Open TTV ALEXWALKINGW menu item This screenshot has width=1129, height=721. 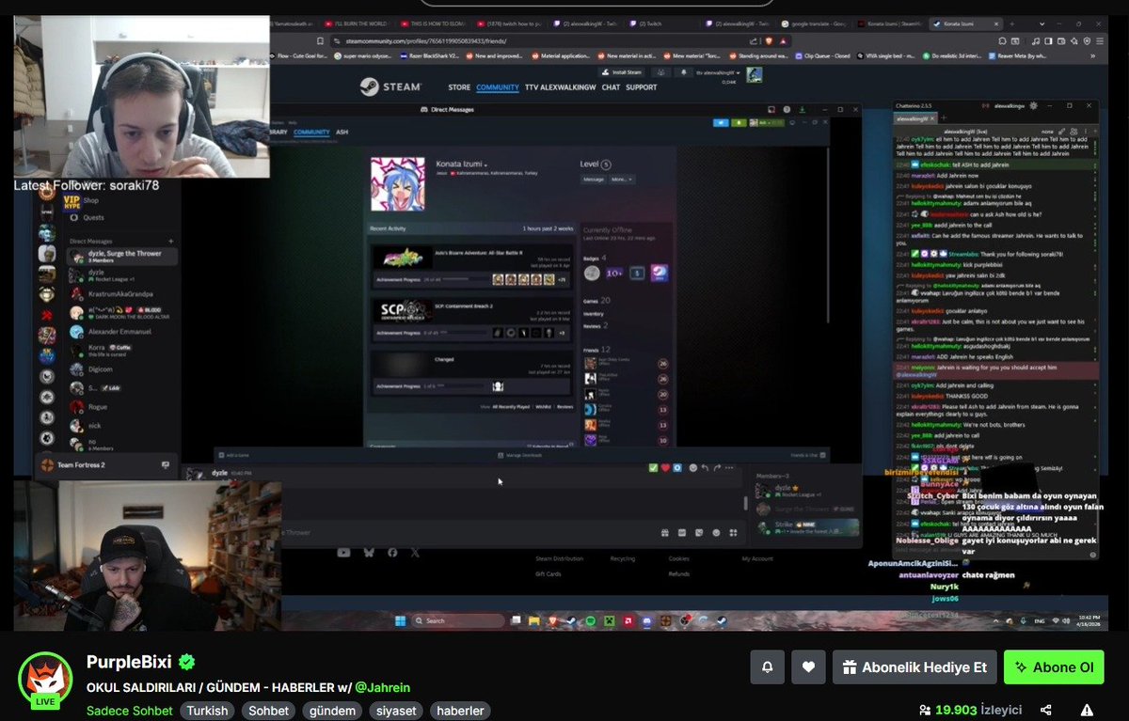pos(561,87)
